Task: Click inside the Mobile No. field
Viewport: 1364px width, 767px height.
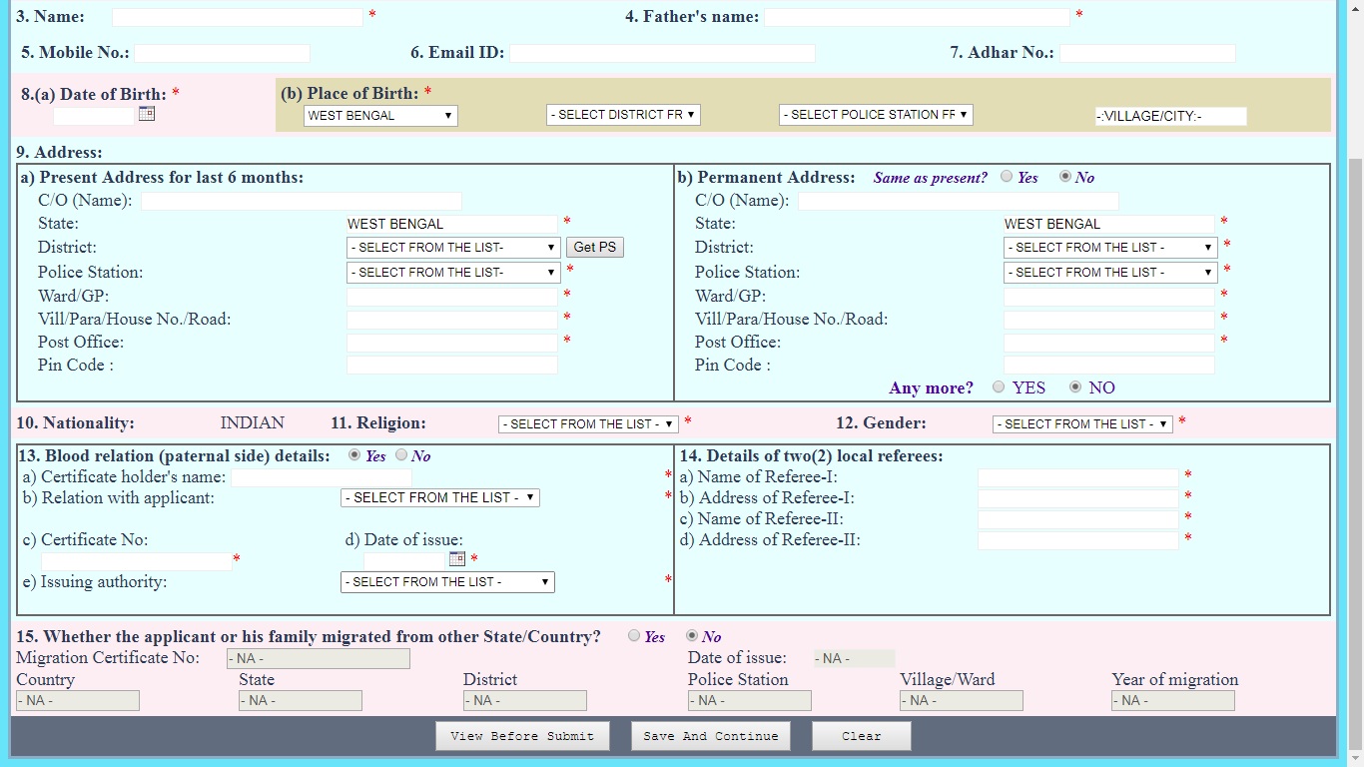Action: 222,52
